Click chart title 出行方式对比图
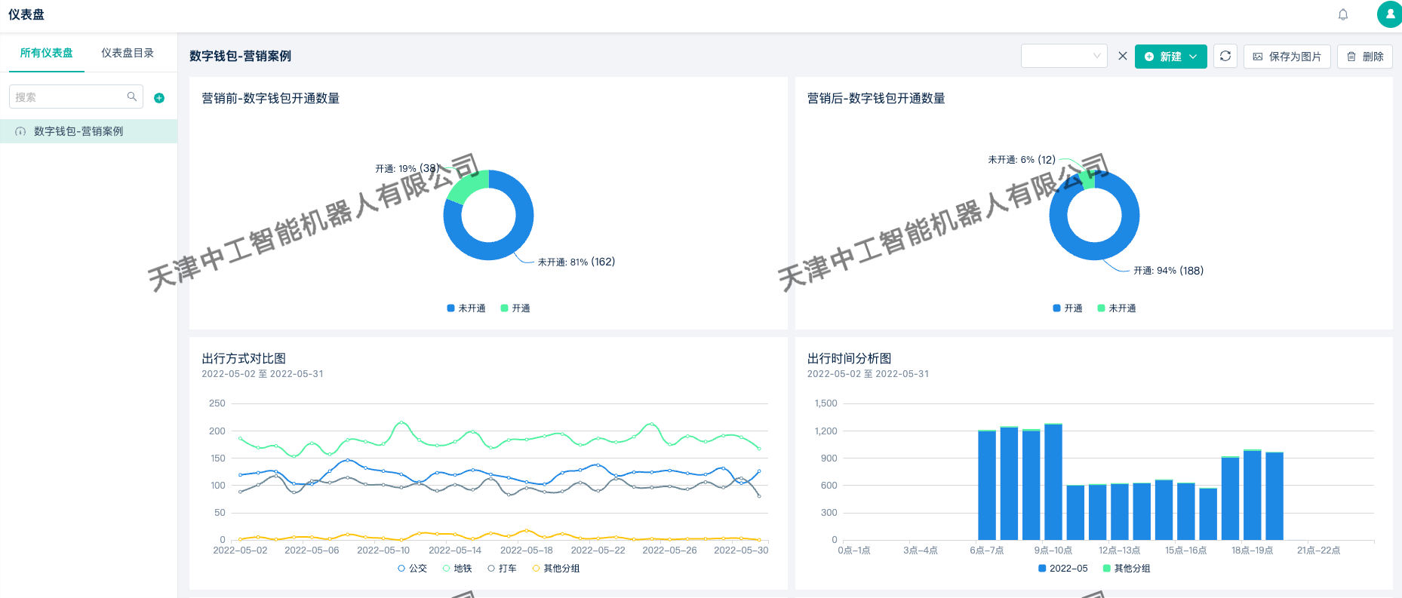 [x=244, y=359]
